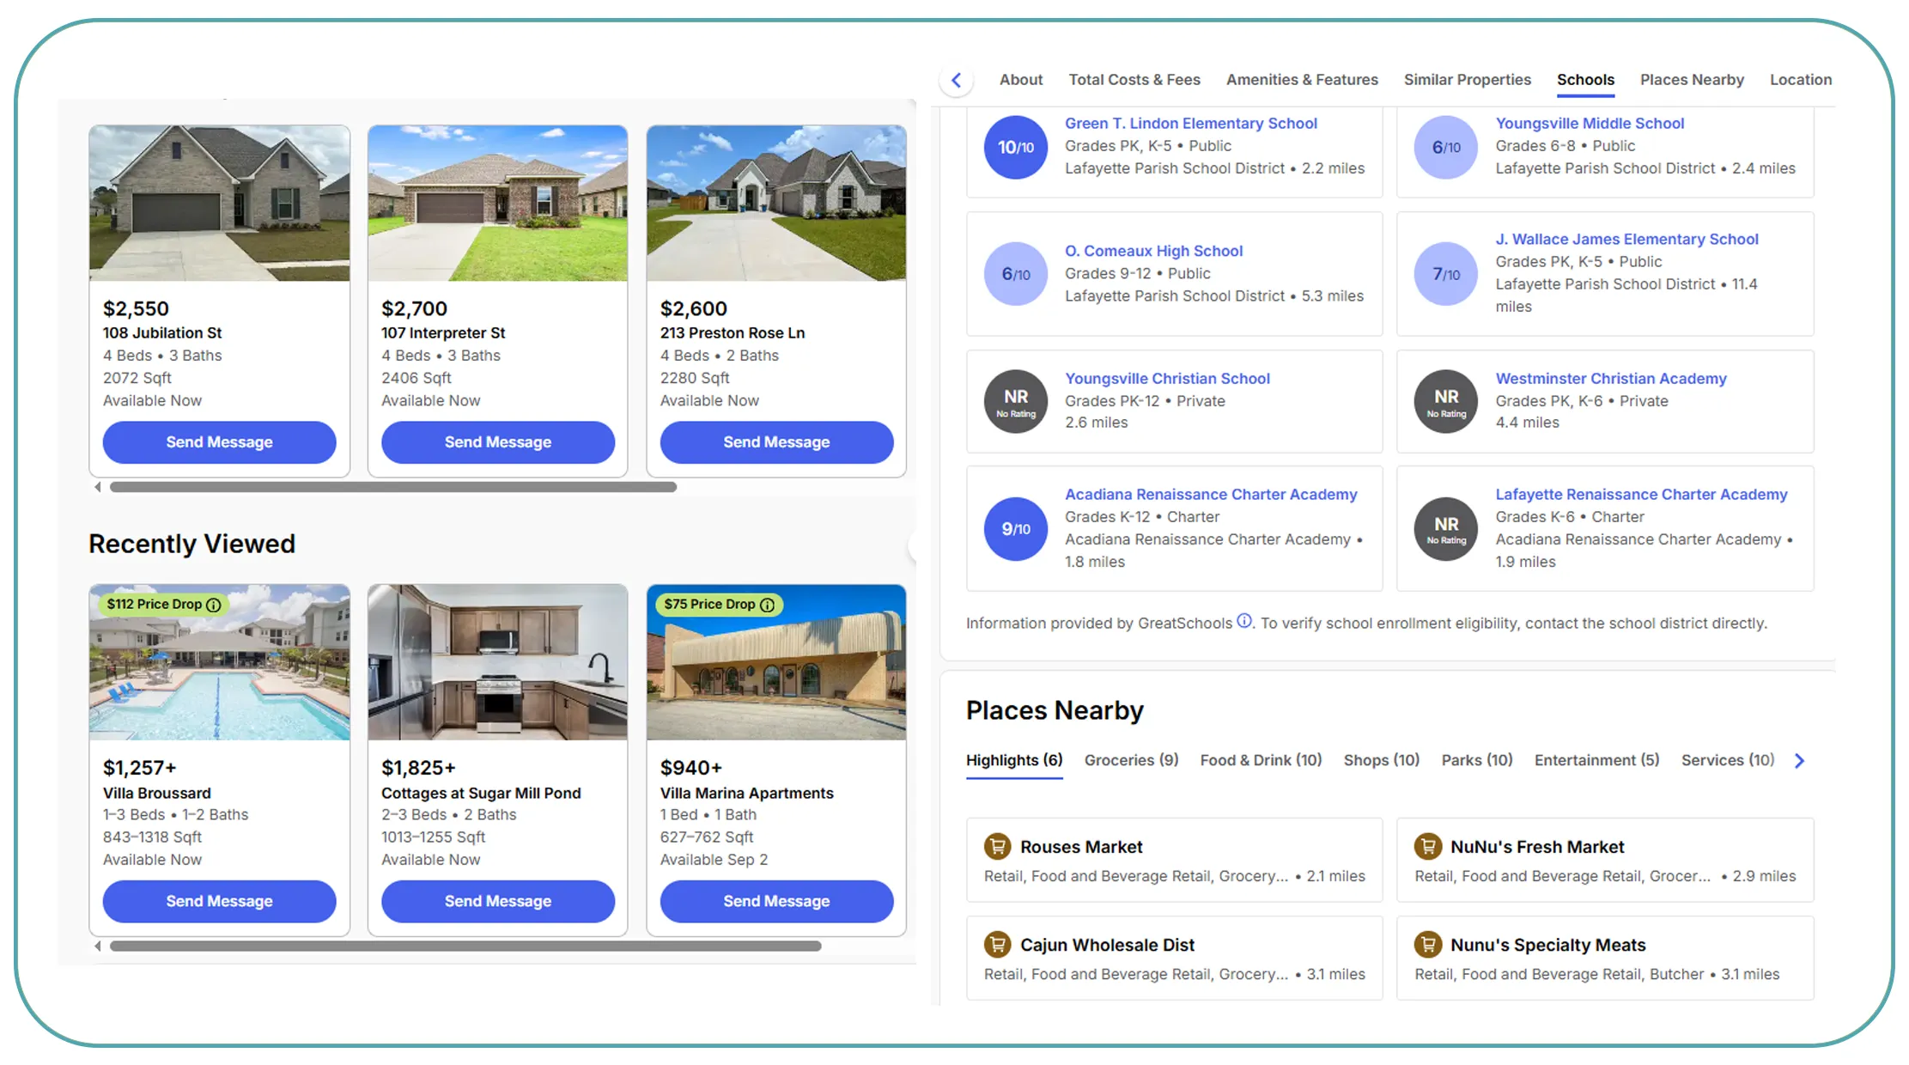Open J. Wallace James Elementary School link
This screenshot has height=1065, width=1909.
(1626, 239)
